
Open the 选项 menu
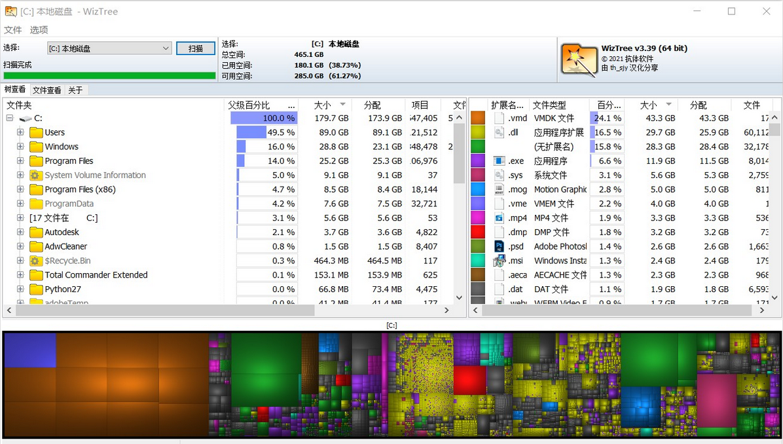[39, 30]
